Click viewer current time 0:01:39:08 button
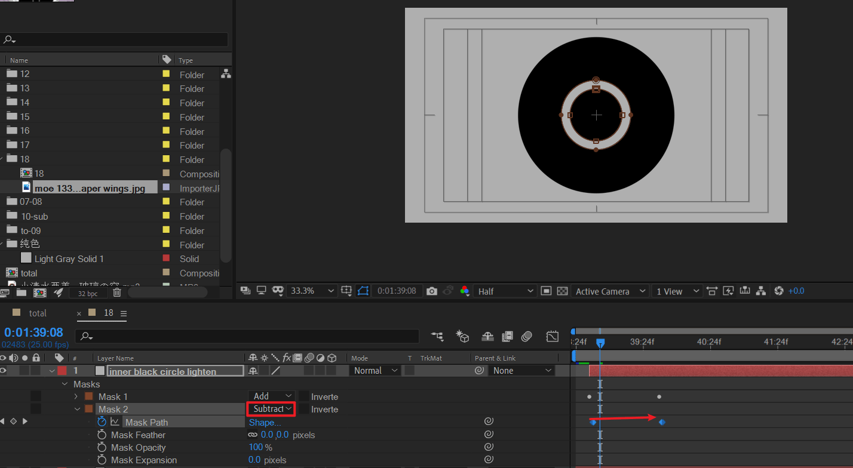Screen dimensions: 853x468 [x=397, y=291]
